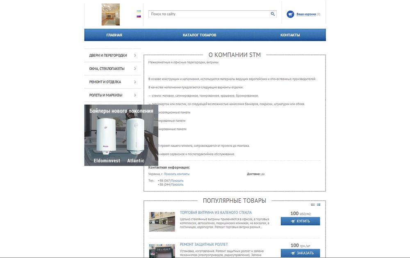
Task: Click the 100 USD/м2 price
Action: 301,213
